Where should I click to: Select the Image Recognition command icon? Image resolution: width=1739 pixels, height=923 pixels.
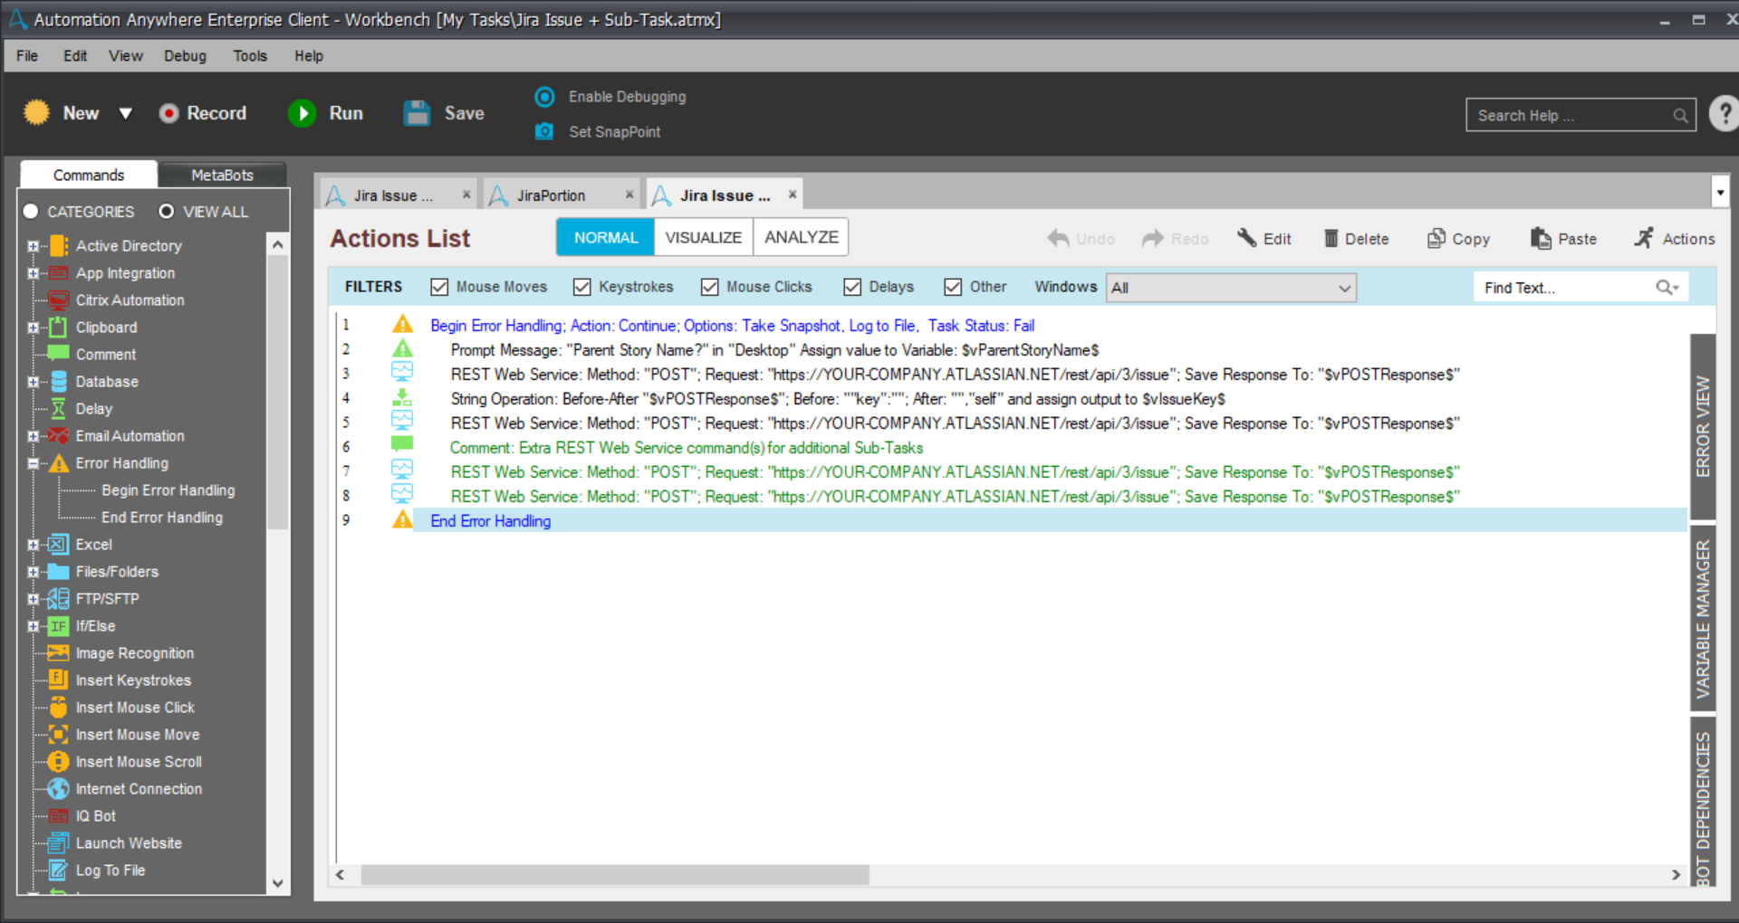click(x=58, y=652)
